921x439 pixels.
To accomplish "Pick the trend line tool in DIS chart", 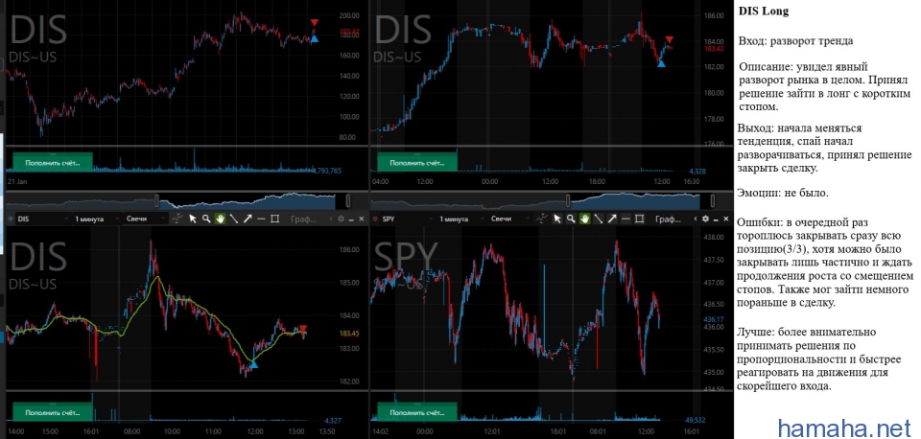I will (x=234, y=219).
